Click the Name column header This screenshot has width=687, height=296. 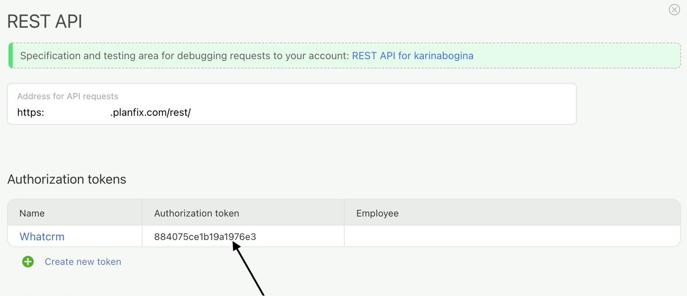[32, 213]
